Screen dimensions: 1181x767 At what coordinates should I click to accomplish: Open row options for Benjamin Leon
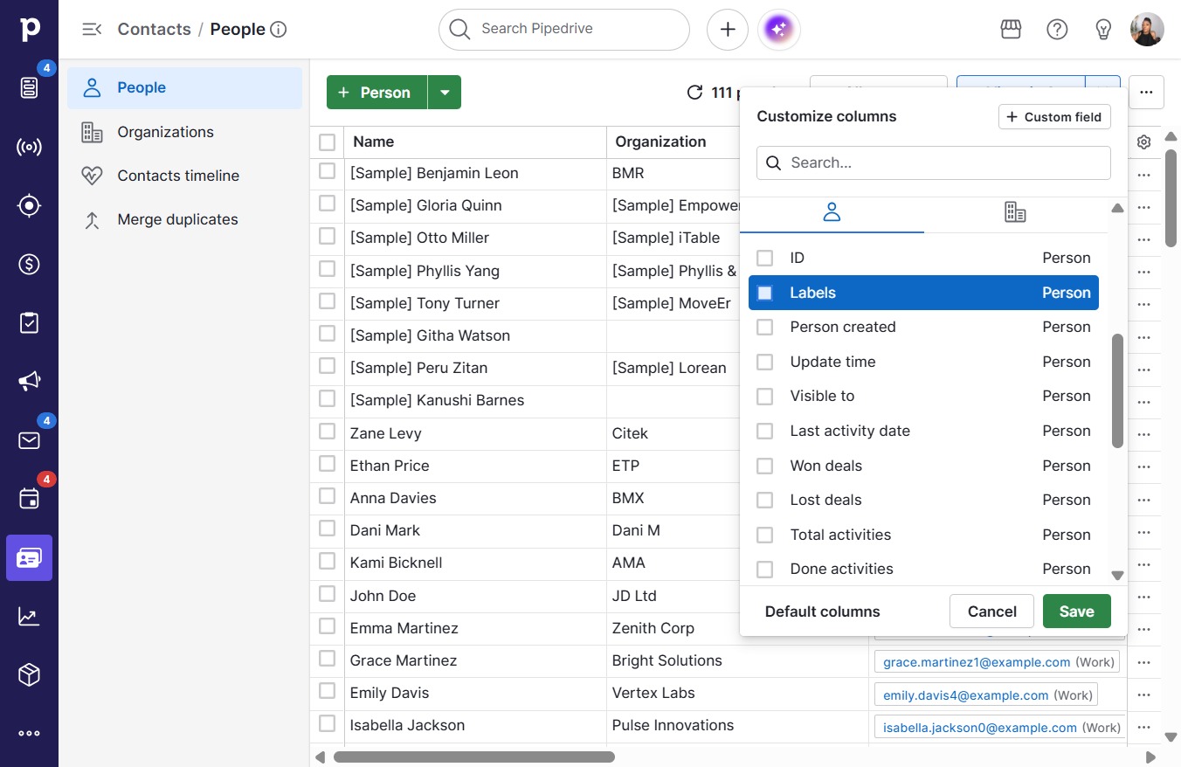click(1144, 174)
